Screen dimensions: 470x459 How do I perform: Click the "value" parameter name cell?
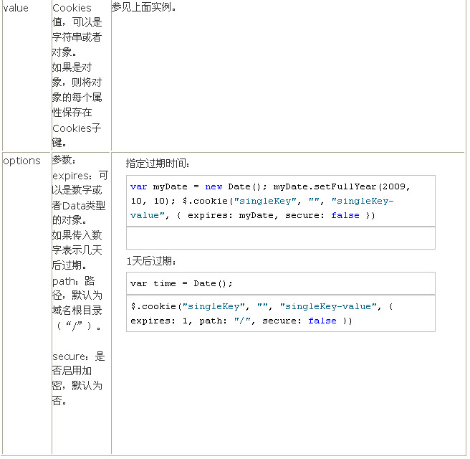click(16, 8)
